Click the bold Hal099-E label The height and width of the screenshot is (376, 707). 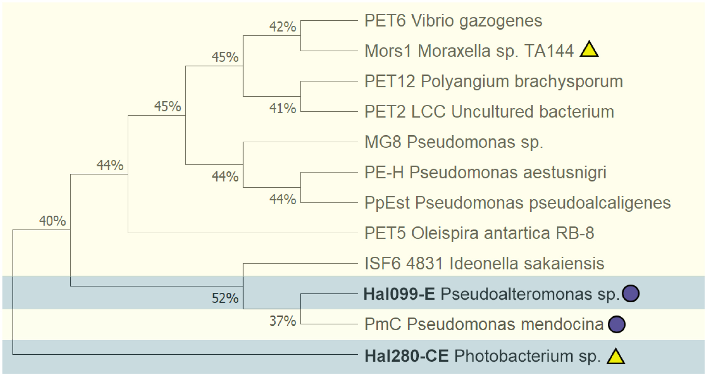click(x=399, y=294)
